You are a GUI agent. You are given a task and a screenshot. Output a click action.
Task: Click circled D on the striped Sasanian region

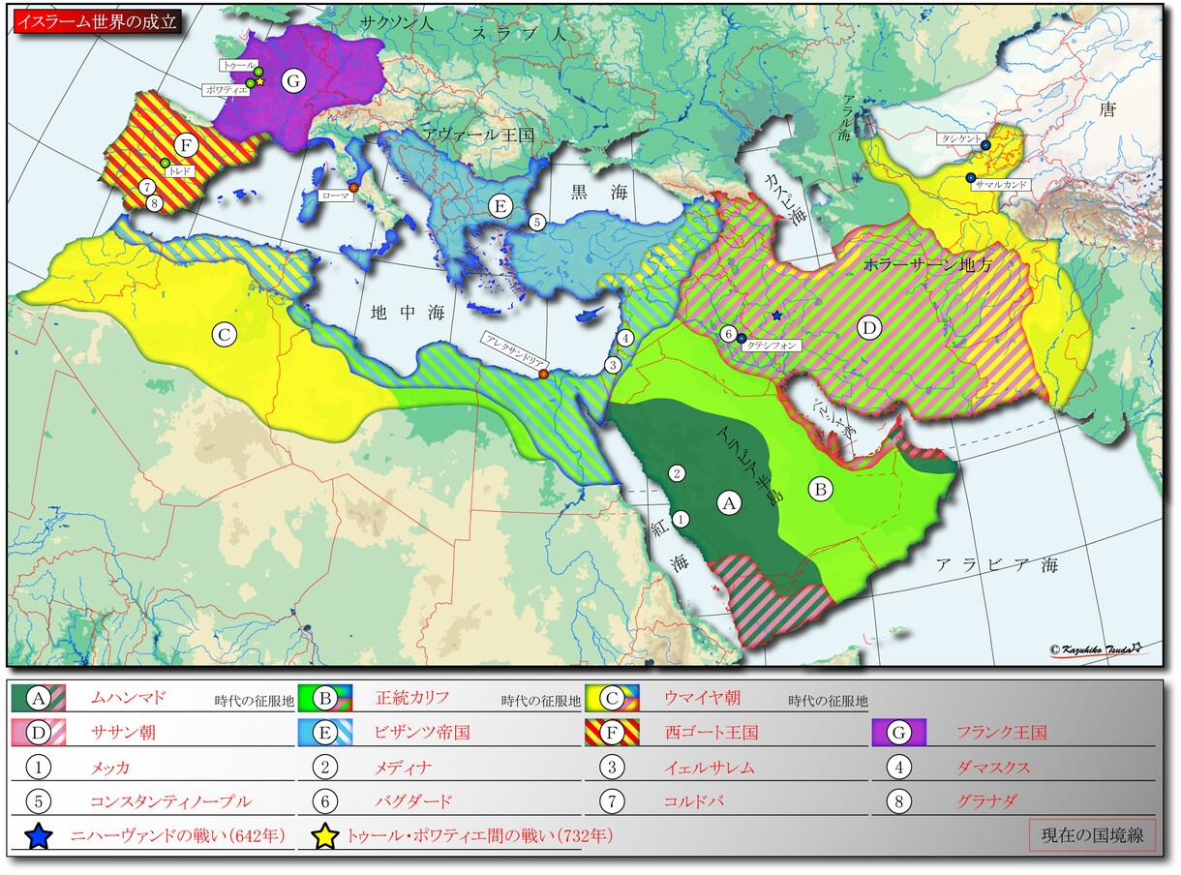coord(868,329)
